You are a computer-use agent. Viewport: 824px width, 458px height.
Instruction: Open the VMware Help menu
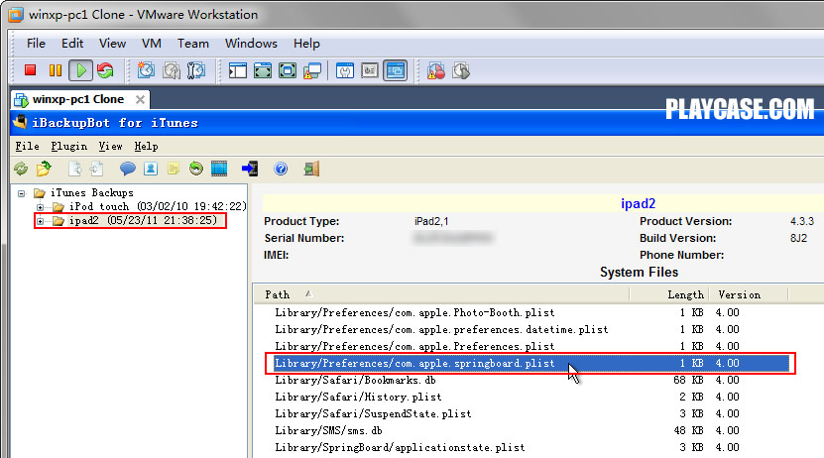click(306, 44)
